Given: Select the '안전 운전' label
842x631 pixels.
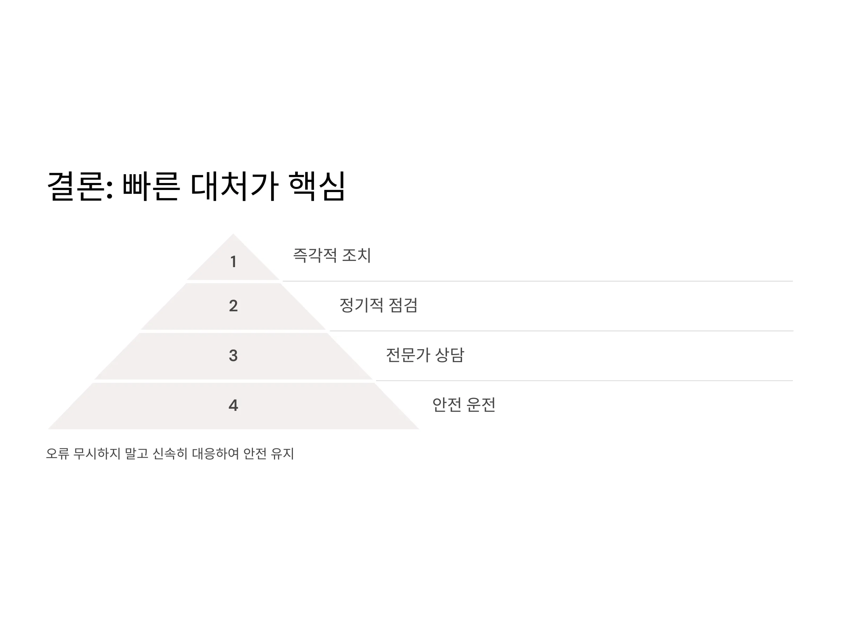Looking at the screenshot, I should tap(464, 405).
